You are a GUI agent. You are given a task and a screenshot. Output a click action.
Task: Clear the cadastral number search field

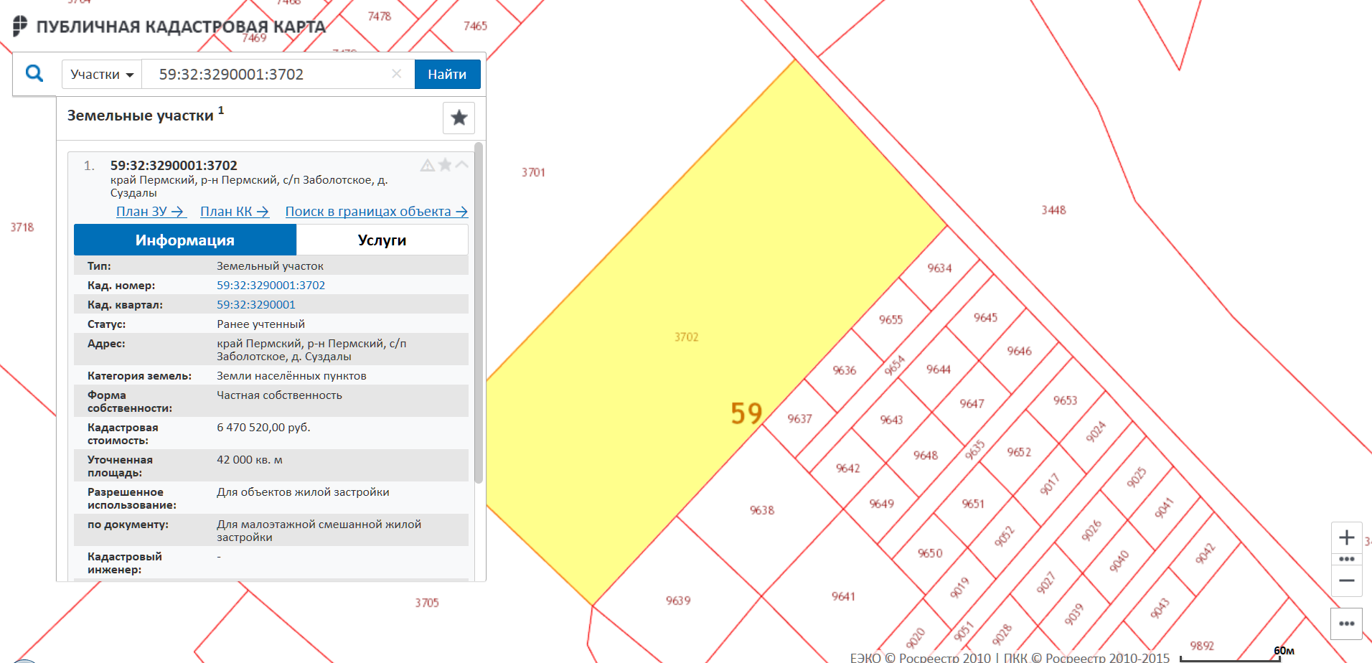point(396,74)
